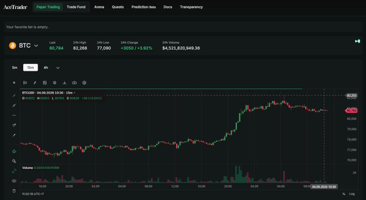
Task: Click the teal icon at the ticker bar's right
Action: point(357,41)
